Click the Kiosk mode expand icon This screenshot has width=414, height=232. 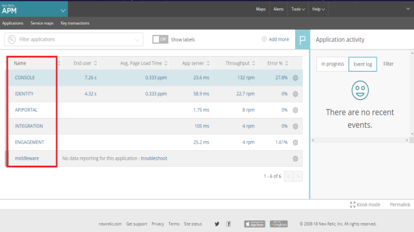353,205
